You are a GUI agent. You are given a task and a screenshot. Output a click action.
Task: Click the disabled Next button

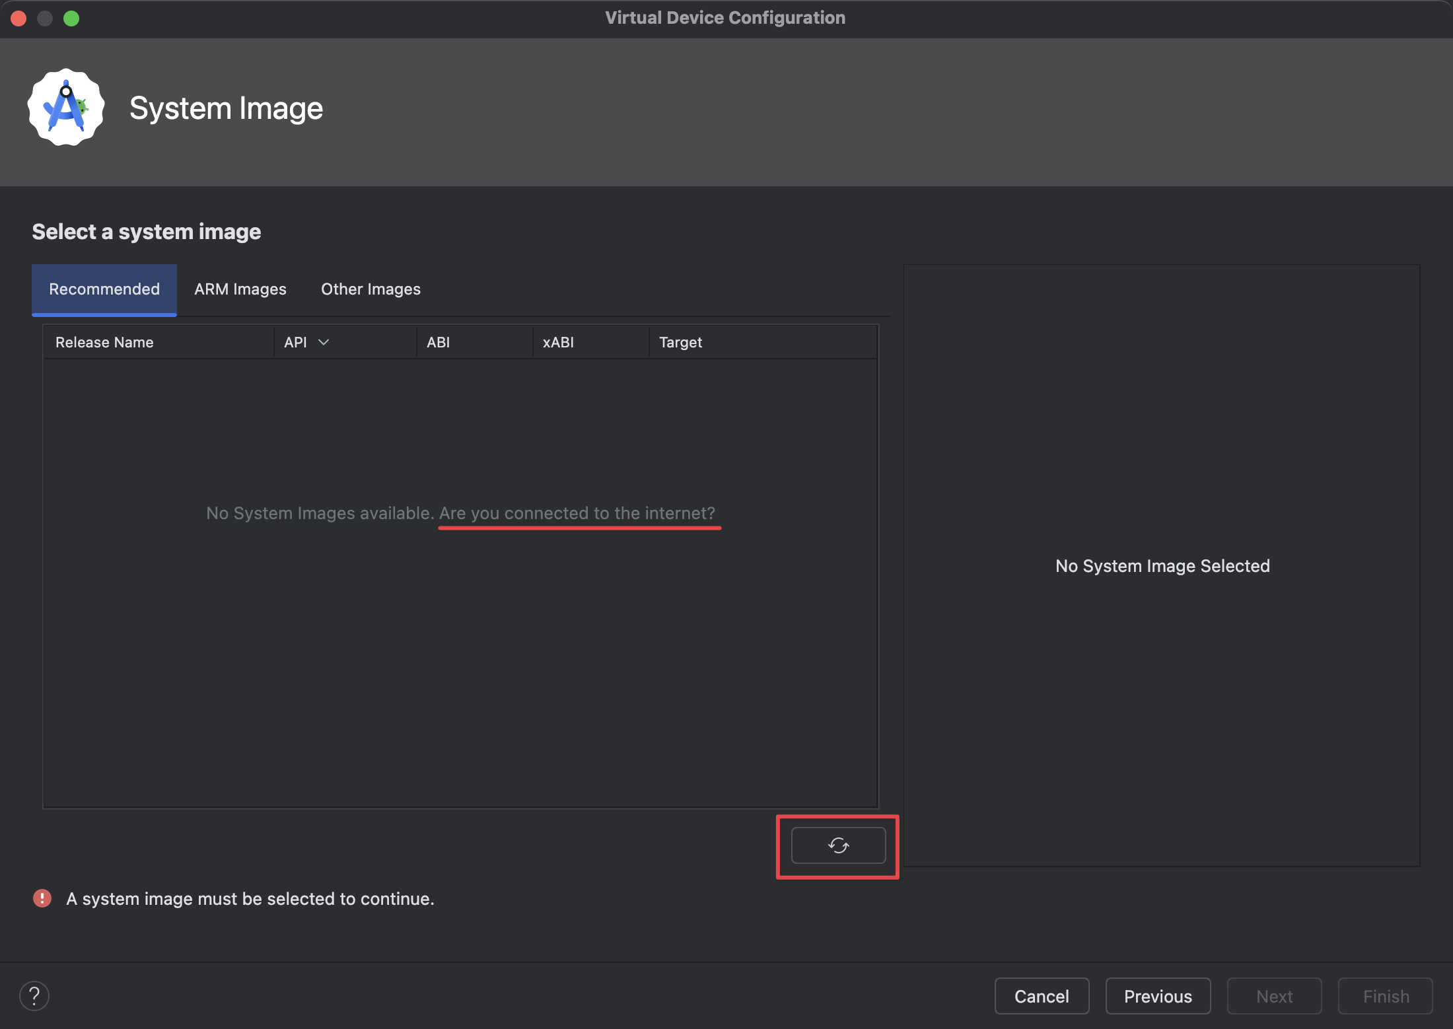[x=1274, y=995]
